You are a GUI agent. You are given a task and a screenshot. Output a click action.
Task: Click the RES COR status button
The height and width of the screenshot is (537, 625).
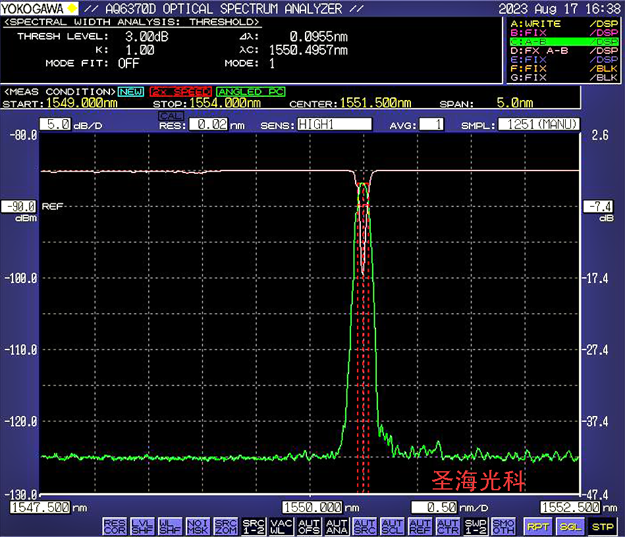tap(114, 526)
